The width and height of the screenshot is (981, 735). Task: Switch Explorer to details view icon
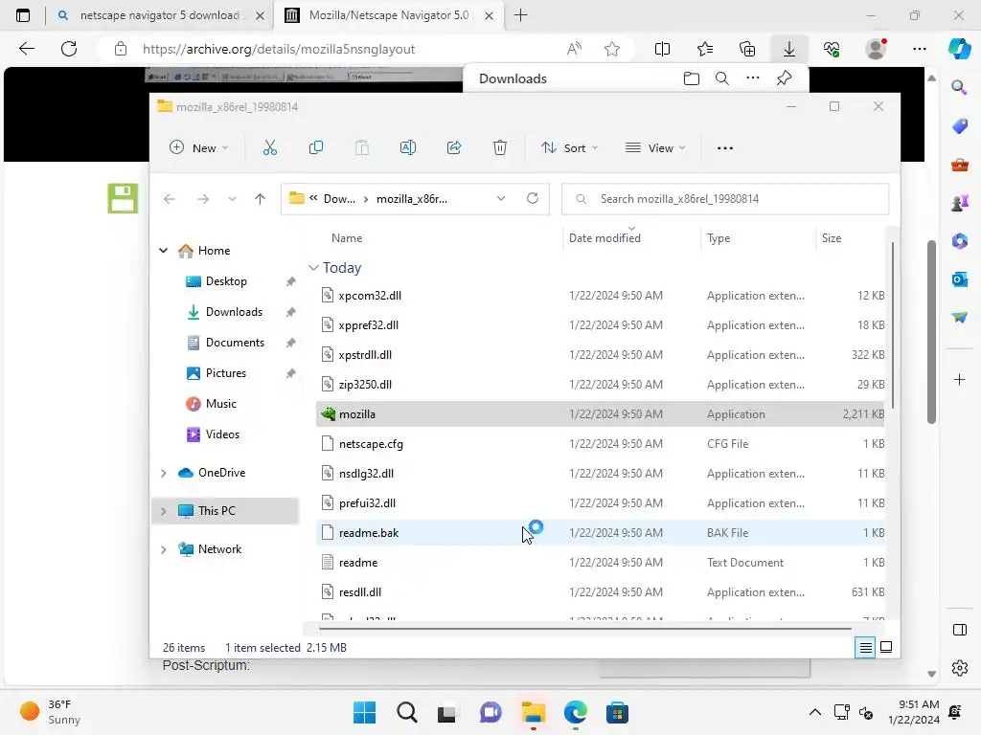pyautogui.click(x=865, y=648)
